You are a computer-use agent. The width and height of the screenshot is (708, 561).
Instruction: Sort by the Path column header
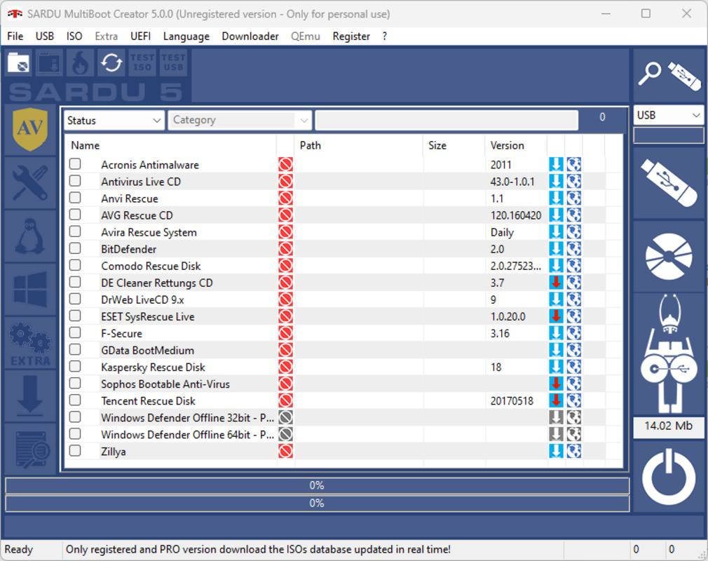[358, 145]
